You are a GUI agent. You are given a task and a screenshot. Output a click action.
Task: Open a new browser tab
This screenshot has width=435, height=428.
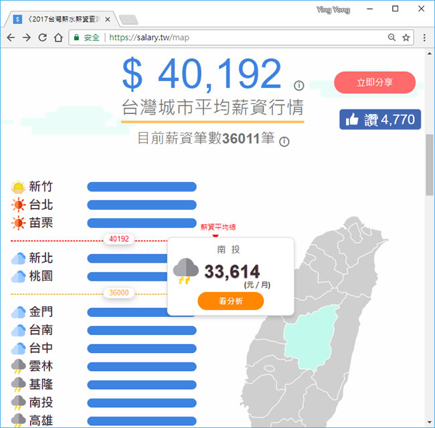point(128,19)
